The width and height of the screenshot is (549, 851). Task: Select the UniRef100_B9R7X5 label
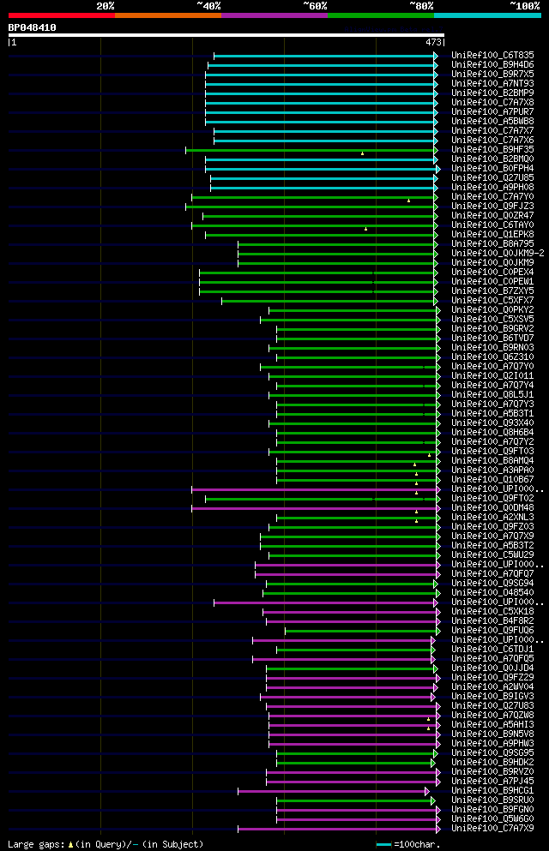(x=492, y=75)
